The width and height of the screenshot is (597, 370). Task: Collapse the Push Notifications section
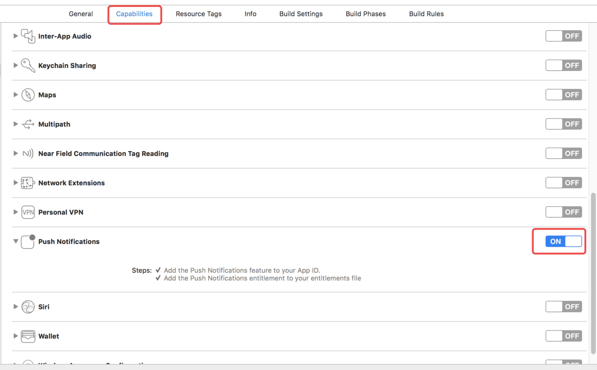tap(15, 241)
